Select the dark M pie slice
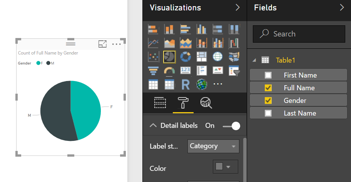This screenshot has height=182, width=351. pyautogui.click(x=56, y=112)
